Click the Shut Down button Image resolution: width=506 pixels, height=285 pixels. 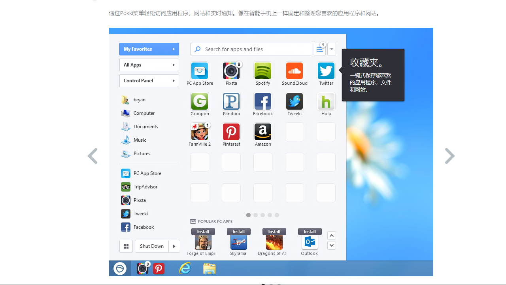pos(152,246)
